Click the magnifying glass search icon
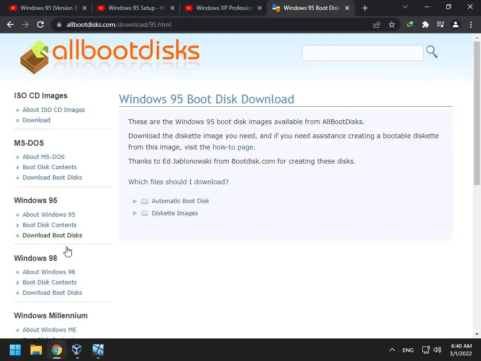The image size is (481, 361). 432,52
